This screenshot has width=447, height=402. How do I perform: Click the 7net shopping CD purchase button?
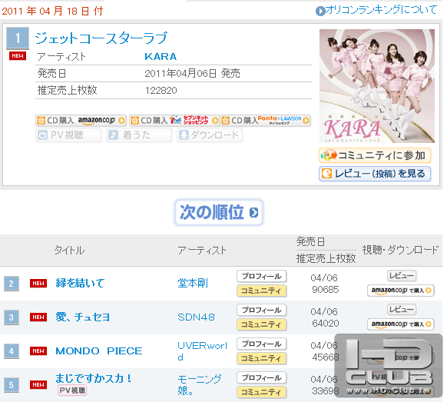pyautogui.click(x=174, y=121)
